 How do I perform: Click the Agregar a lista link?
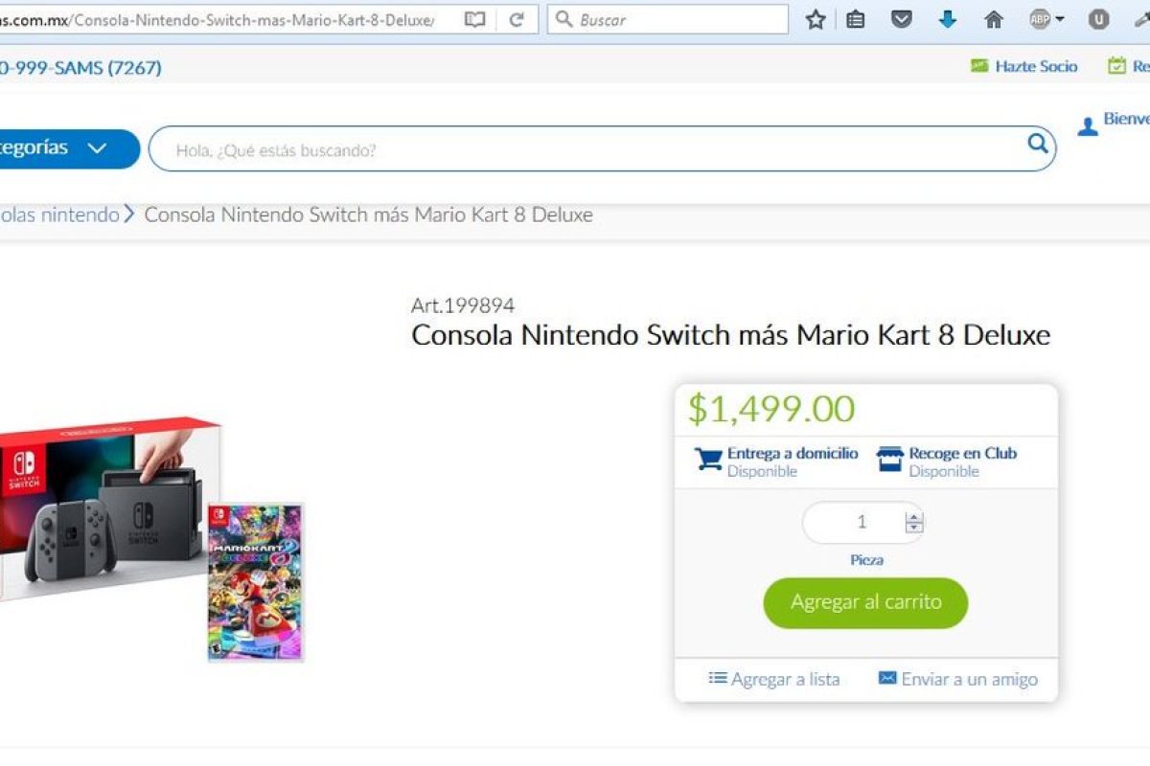pos(774,679)
